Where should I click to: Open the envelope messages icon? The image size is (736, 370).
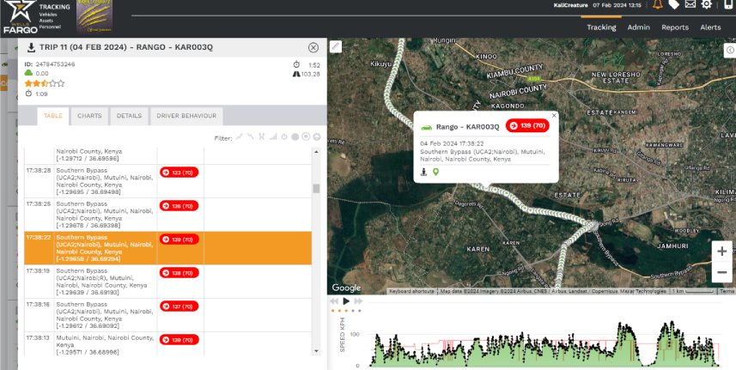(690, 5)
